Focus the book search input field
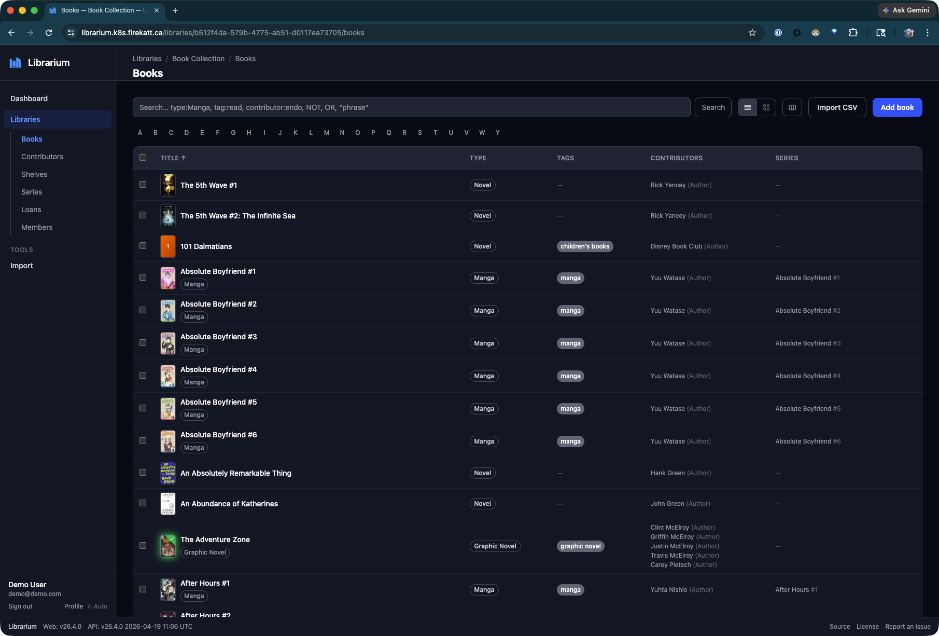This screenshot has width=939, height=636. tap(411, 107)
